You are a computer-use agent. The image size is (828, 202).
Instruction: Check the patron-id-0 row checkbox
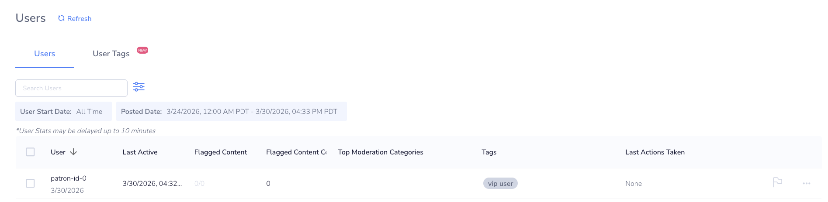[30, 183]
